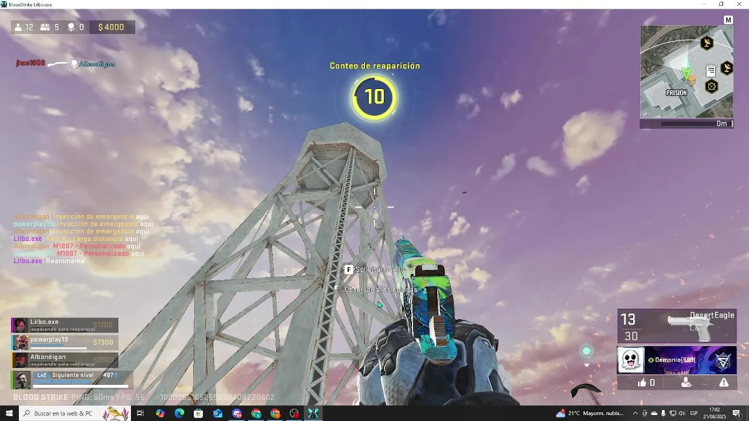
Task: Open the notification center icon
Action: 737,413
